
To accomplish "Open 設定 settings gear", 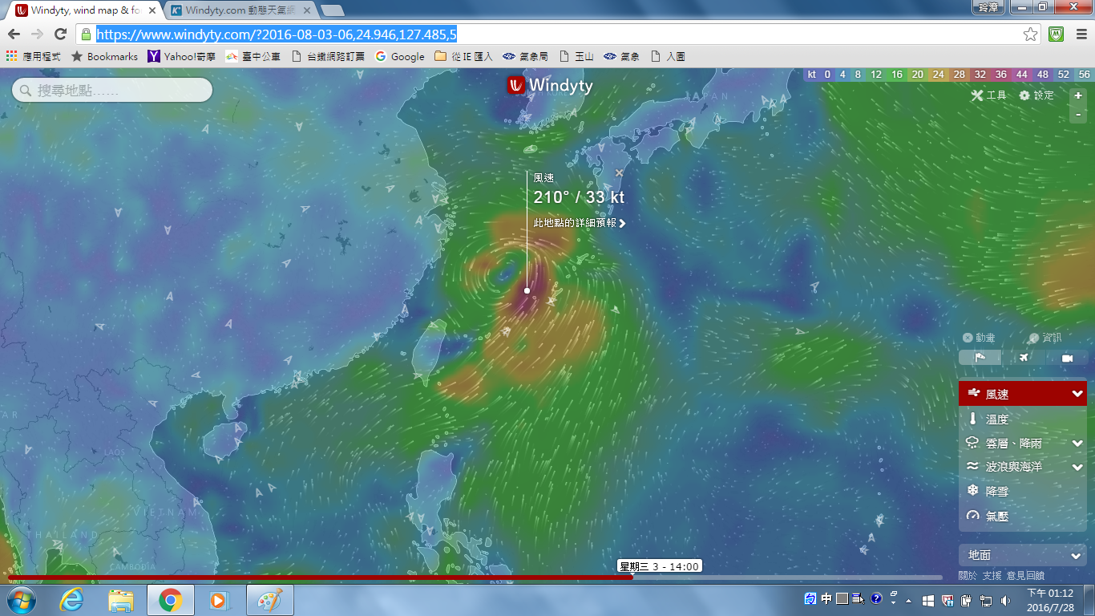I will [x=1024, y=95].
